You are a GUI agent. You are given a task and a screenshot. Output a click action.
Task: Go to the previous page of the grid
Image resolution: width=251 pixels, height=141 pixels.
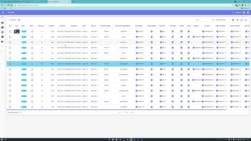tap(122, 112)
